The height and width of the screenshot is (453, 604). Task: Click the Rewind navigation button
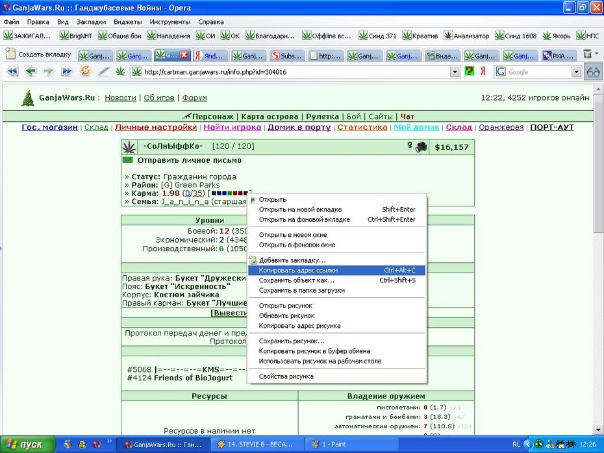coord(13,71)
